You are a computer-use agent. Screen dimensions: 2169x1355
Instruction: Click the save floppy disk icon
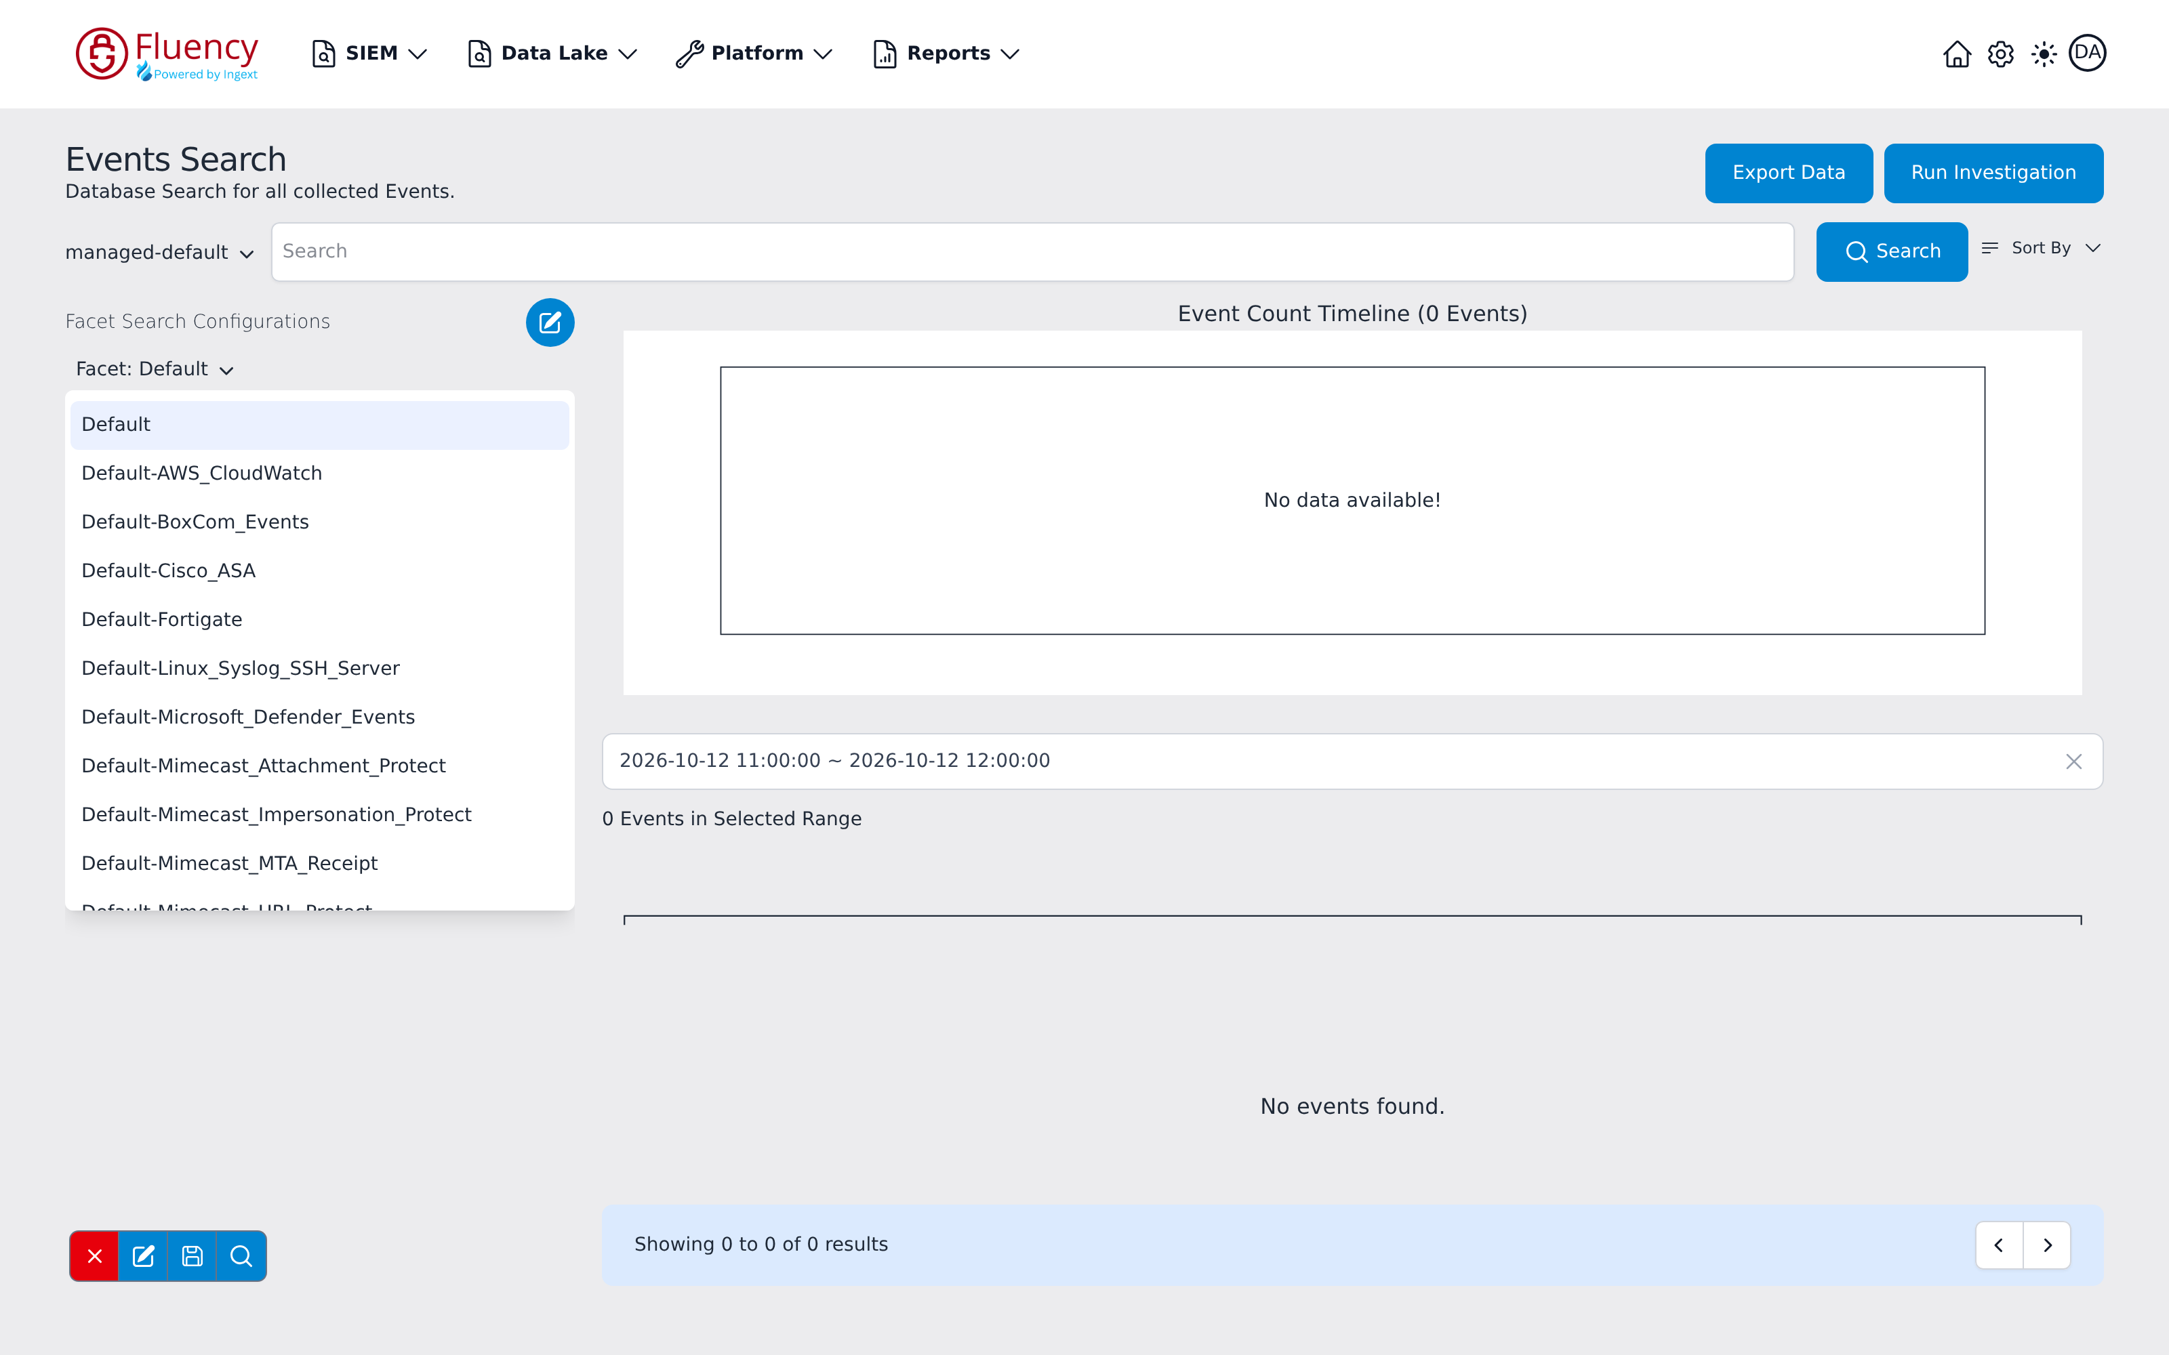click(x=192, y=1256)
